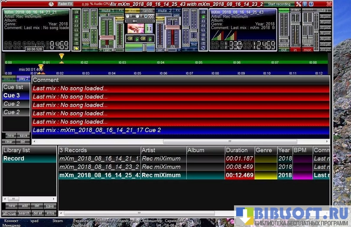Open the settings tools icon in title bar
Viewport: 351px width, 227px height.
299,4
